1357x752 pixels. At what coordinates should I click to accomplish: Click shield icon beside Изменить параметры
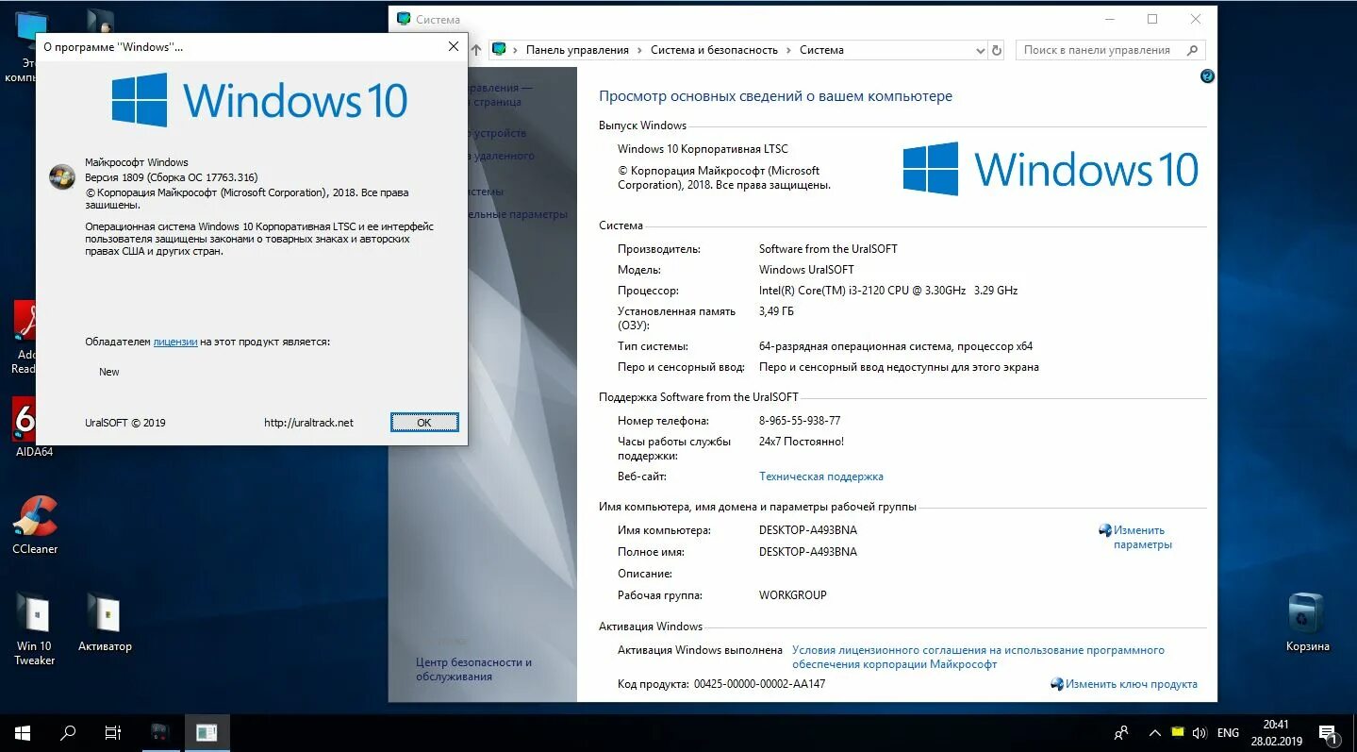[x=1105, y=530]
